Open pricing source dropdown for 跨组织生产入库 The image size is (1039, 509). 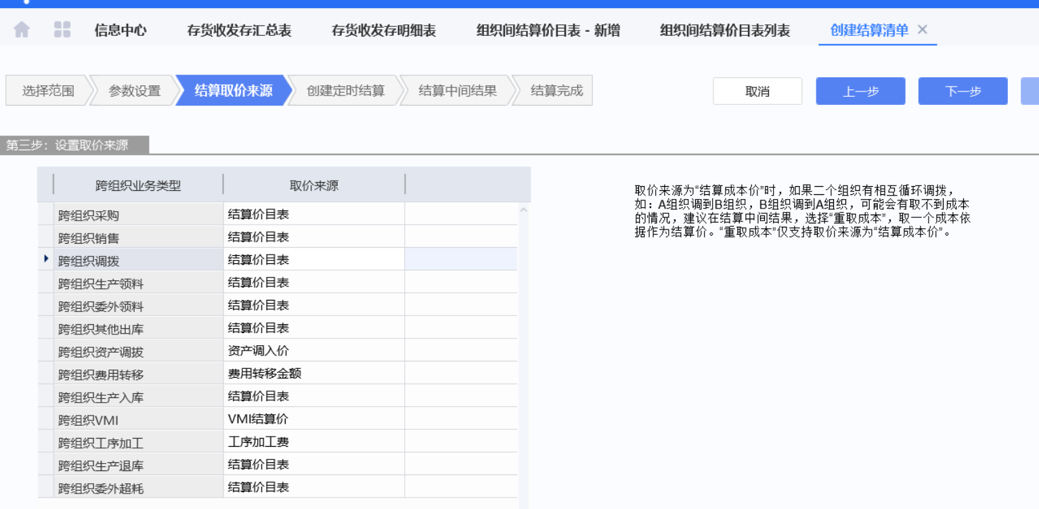[314, 396]
